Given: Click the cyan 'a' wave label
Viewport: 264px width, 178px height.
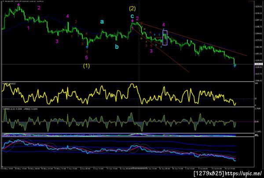Looking at the screenshot, I should (102, 21).
